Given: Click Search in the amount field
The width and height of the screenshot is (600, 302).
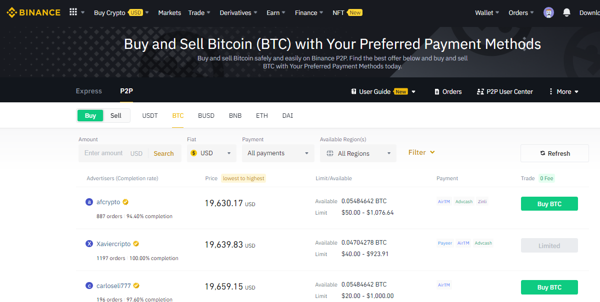Looking at the screenshot, I should click(x=163, y=154).
